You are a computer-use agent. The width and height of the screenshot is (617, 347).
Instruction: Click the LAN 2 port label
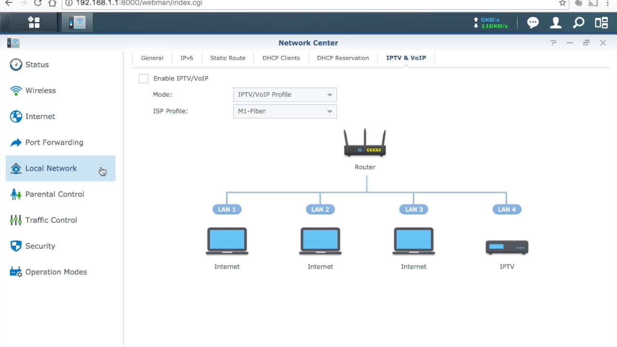[x=321, y=210]
